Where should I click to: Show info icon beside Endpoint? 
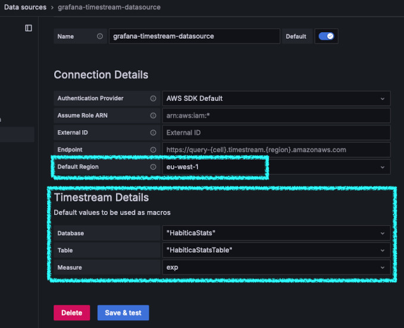click(x=153, y=150)
